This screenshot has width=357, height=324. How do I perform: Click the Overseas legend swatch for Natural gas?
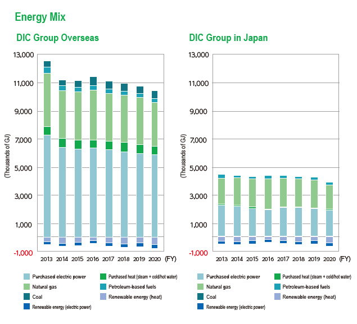(26, 286)
